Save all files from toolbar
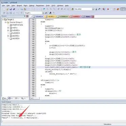Screen dimensions: 126x126 point(14,9)
